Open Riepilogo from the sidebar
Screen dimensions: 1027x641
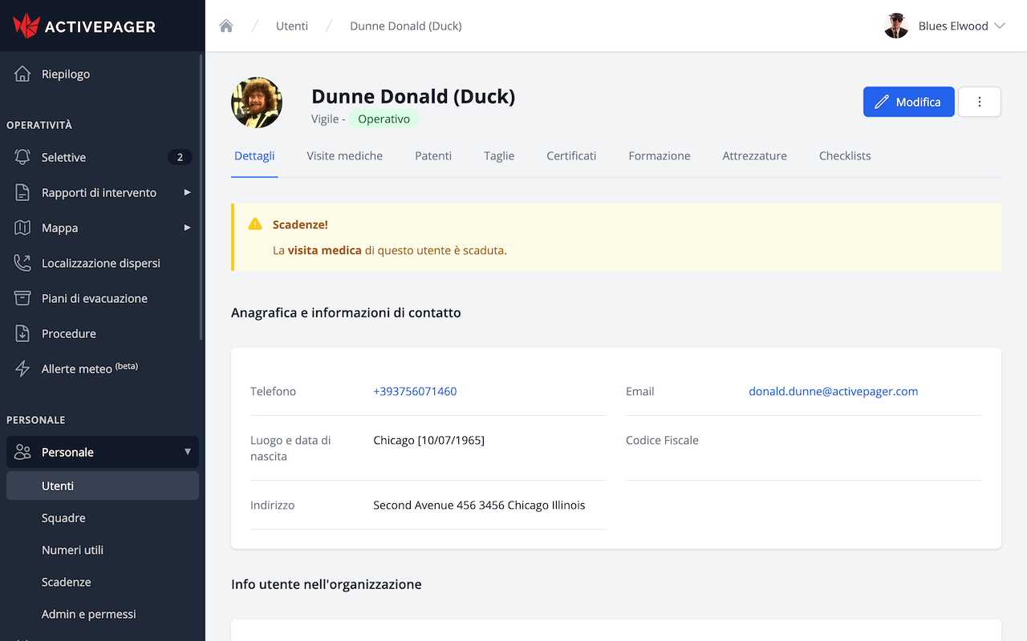(x=66, y=74)
